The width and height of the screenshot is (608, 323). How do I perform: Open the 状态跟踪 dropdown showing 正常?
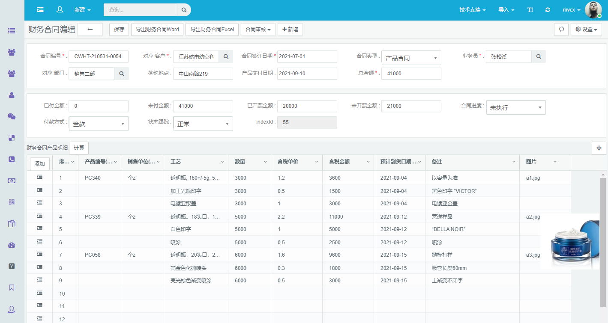(x=203, y=124)
